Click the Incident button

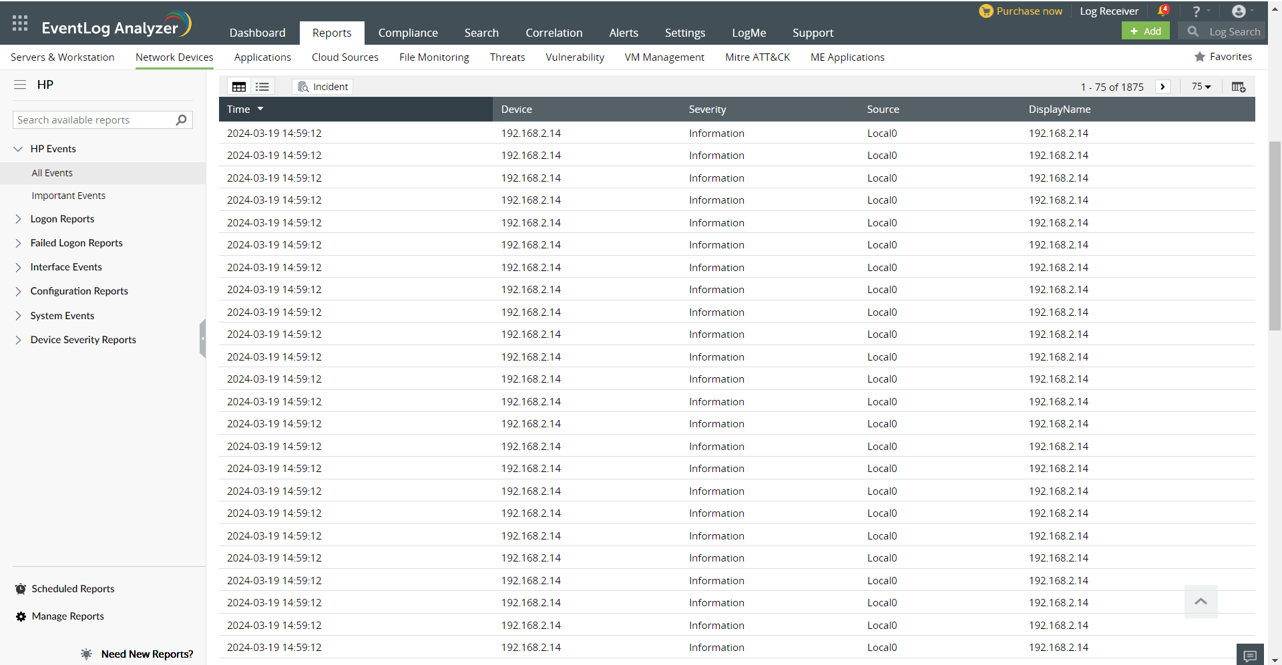[323, 87]
